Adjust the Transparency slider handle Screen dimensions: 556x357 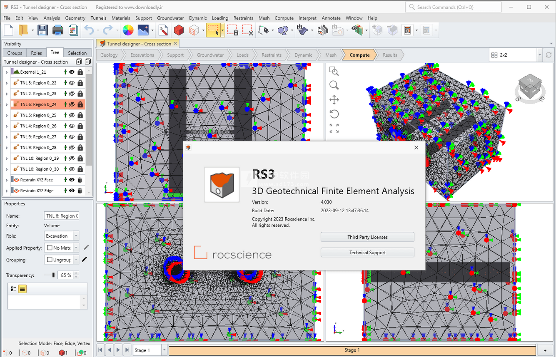(x=53, y=275)
